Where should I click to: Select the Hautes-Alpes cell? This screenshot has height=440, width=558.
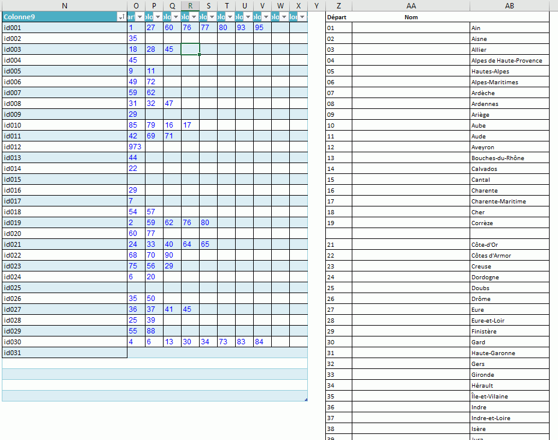point(510,71)
